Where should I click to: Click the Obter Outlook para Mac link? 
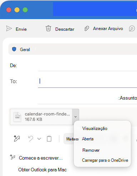(x=42, y=170)
